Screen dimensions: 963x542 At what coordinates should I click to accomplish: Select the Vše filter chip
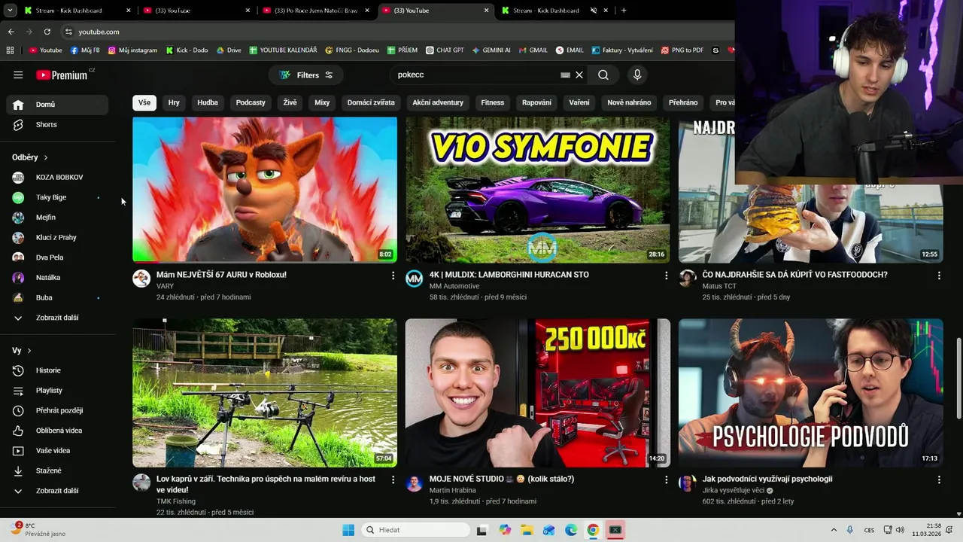click(x=144, y=102)
